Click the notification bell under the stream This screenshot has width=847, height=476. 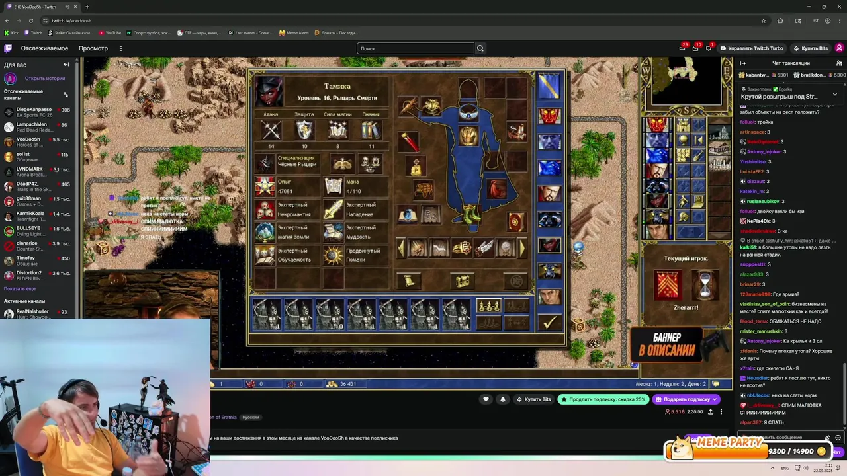tap(502, 399)
